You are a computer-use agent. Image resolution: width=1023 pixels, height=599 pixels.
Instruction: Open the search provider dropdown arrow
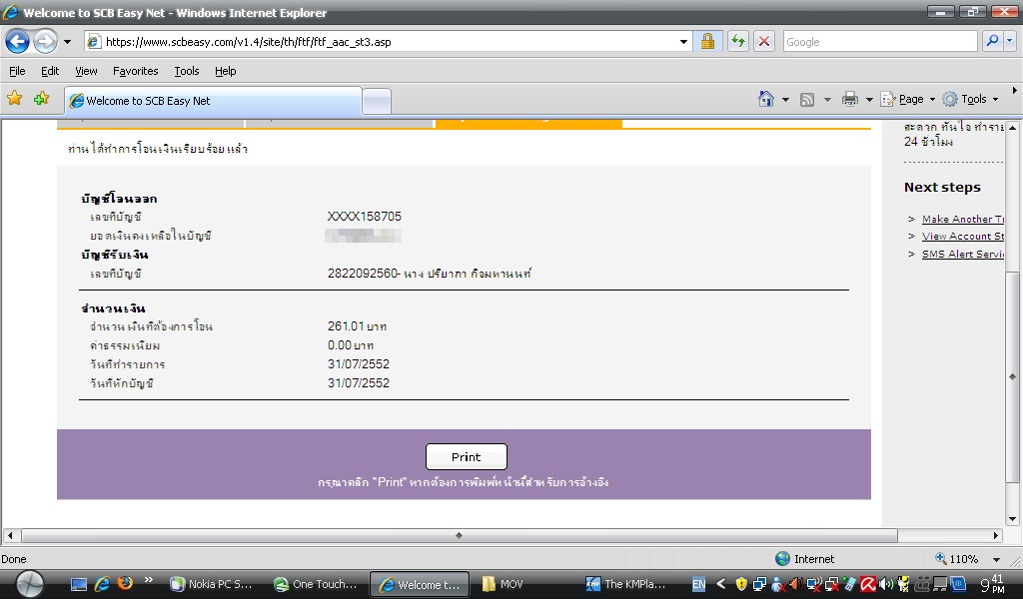coord(1009,41)
